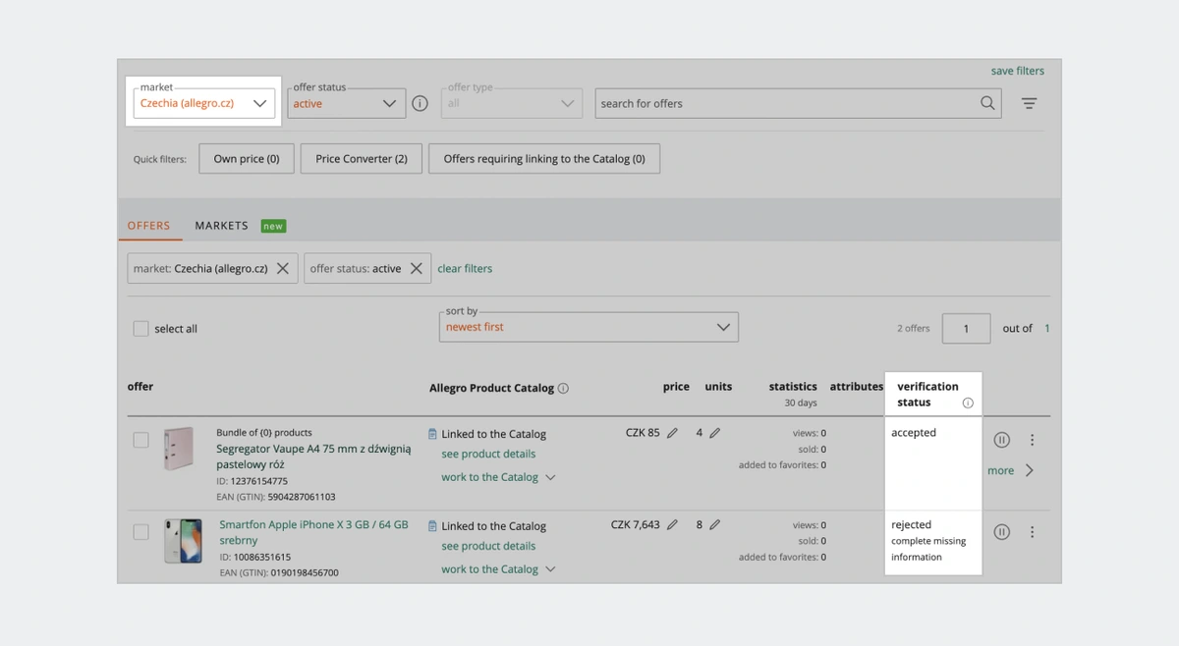The width and height of the screenshot is (1179, 646).
Task: Click Price Converter (2) quick filter
Action: point(362,158)
